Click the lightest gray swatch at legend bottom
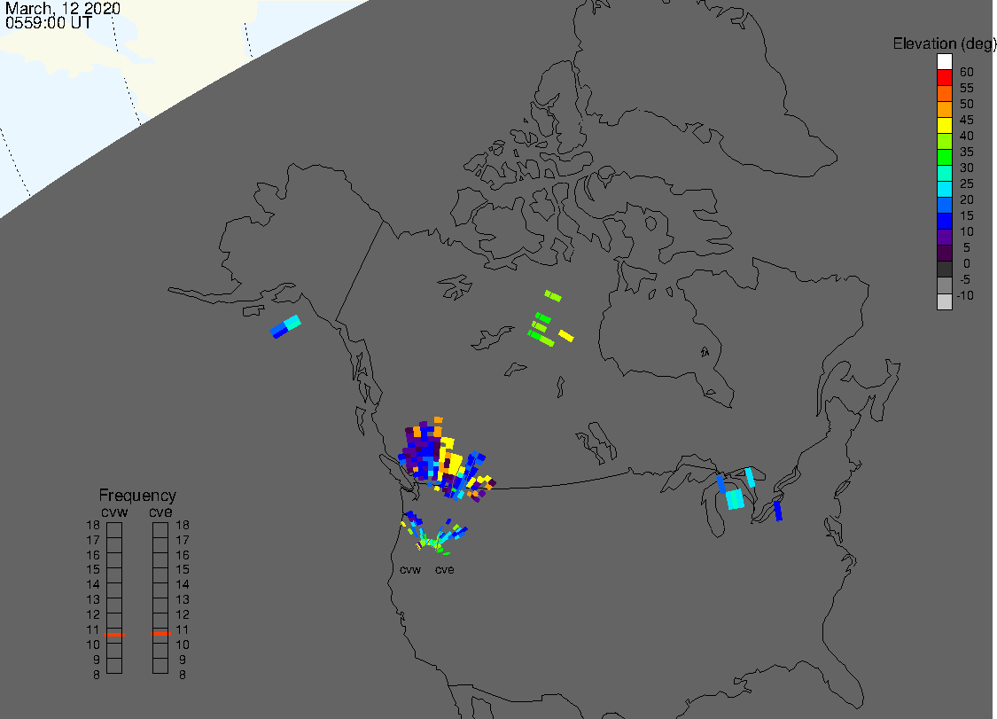This screenshot has height=719, width=997. (944, 301)
